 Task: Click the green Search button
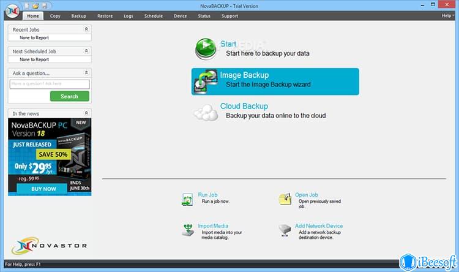coord(70,96)
